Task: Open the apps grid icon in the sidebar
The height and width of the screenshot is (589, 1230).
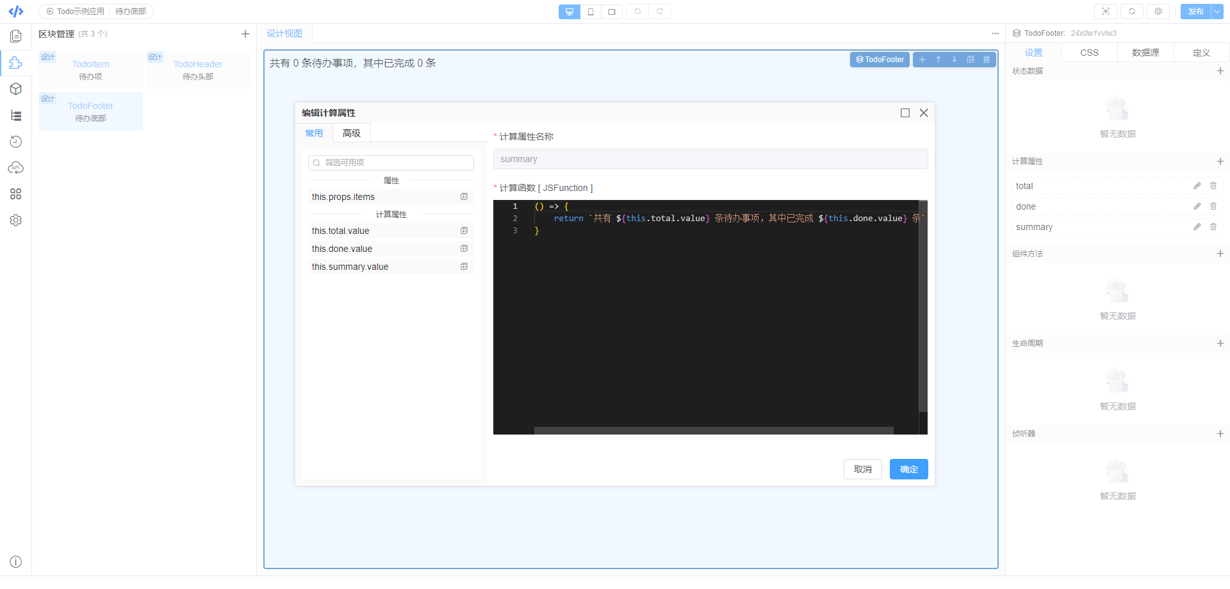Action: tap(16, 194)
